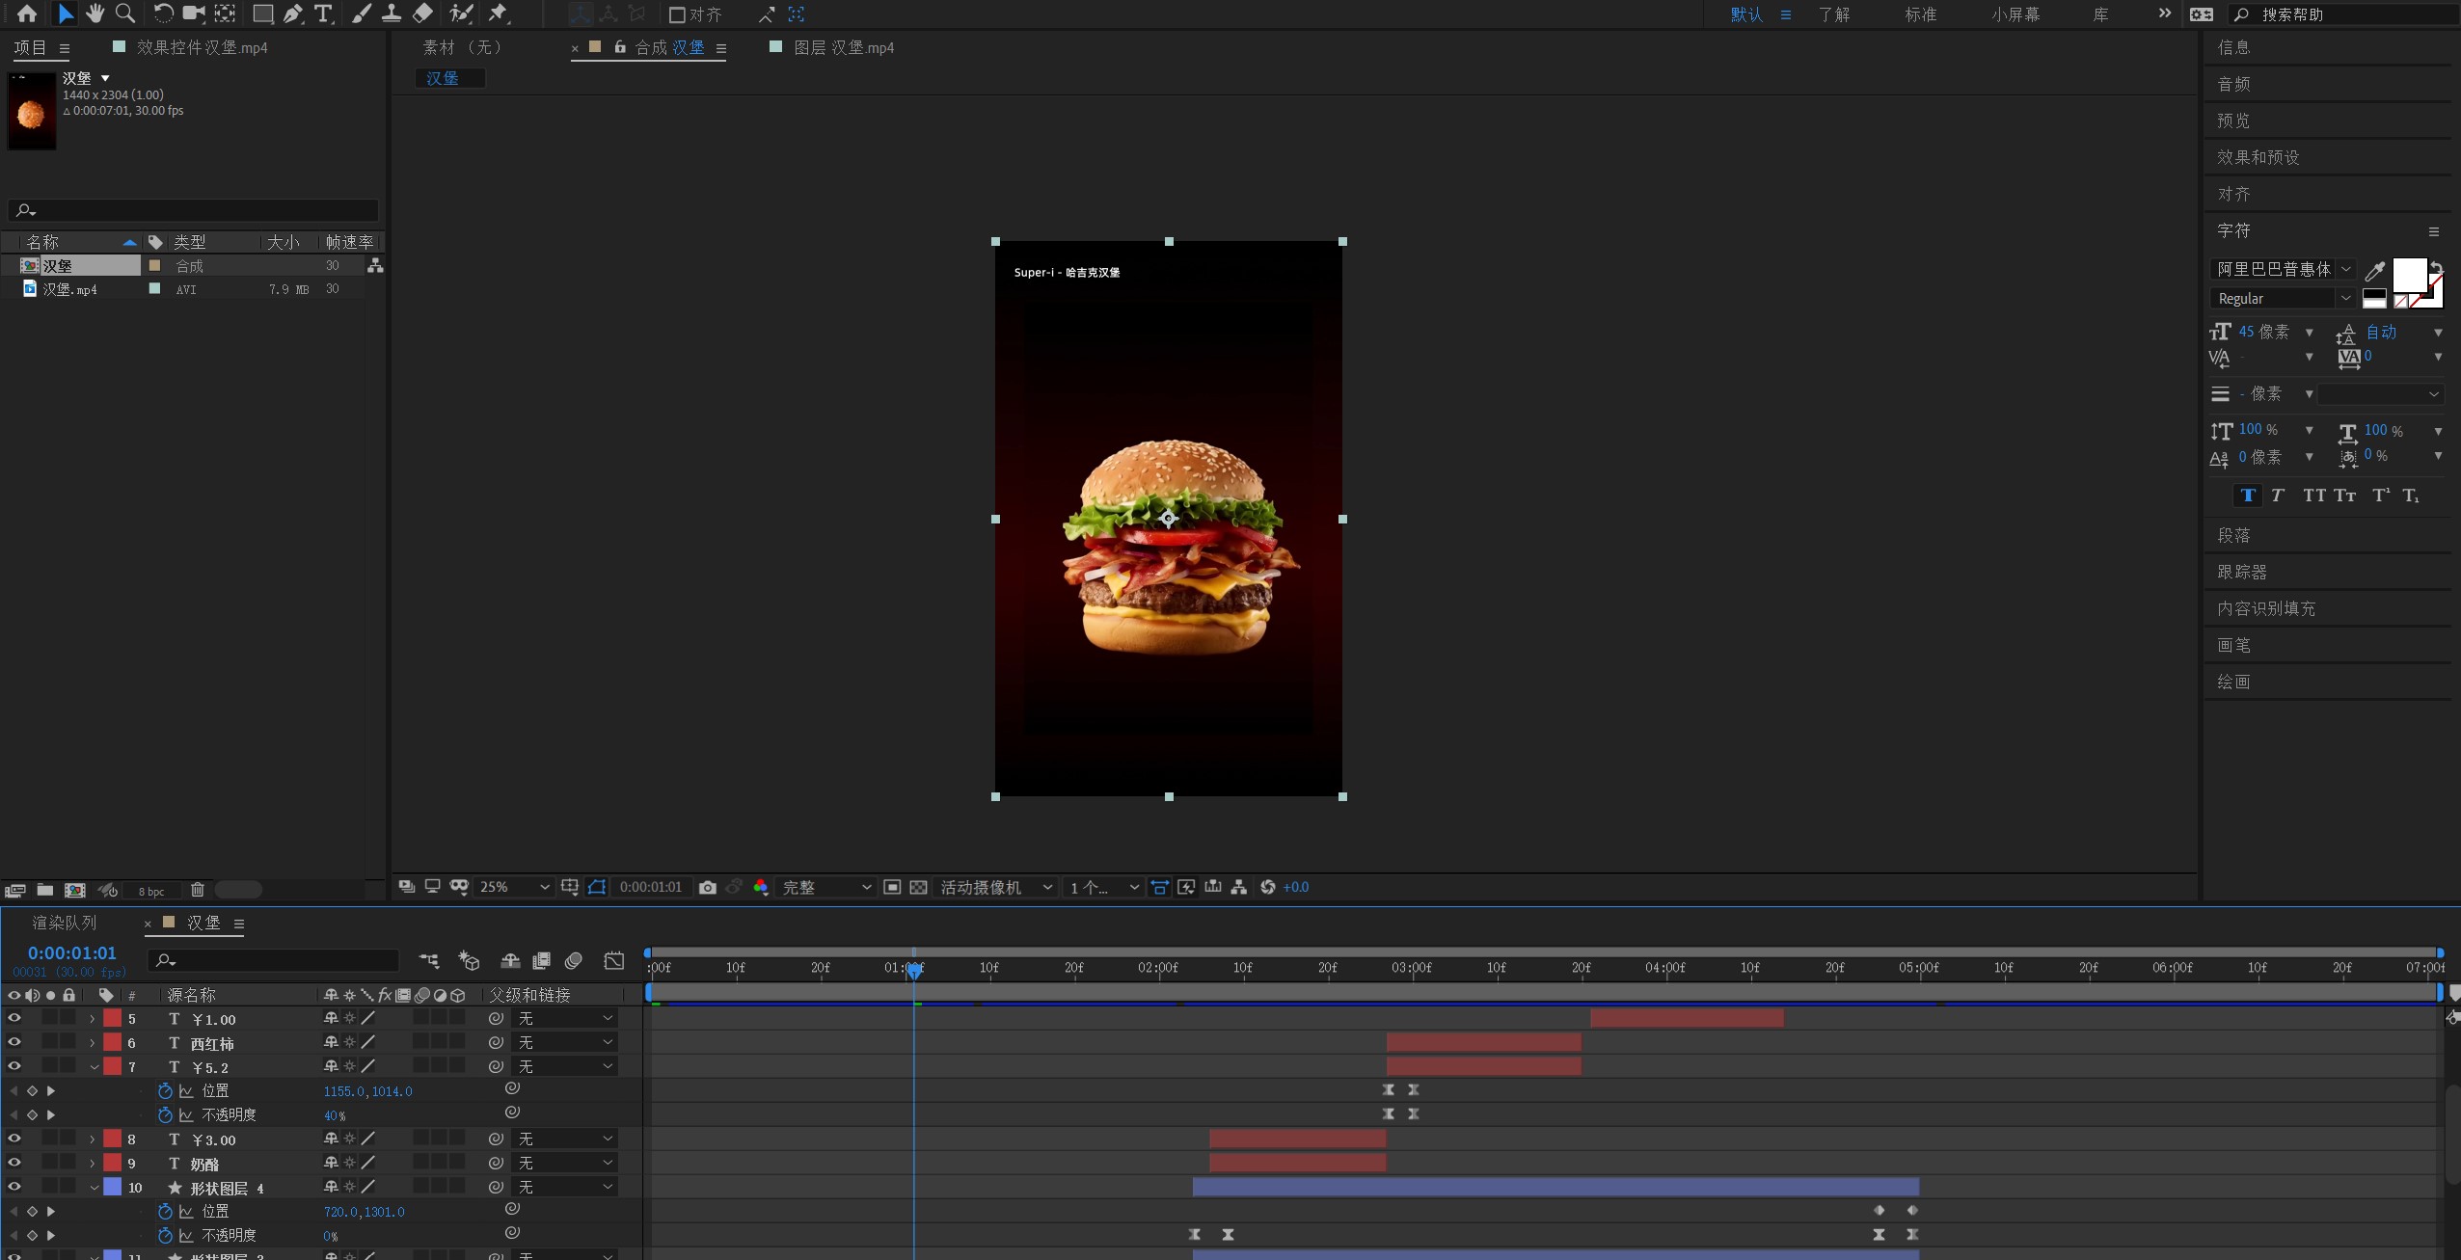Select the Zoom magnifier tool
The height and width of the screenshot is (1260, 2461).
pyautogui.click(x=125, y=13)
